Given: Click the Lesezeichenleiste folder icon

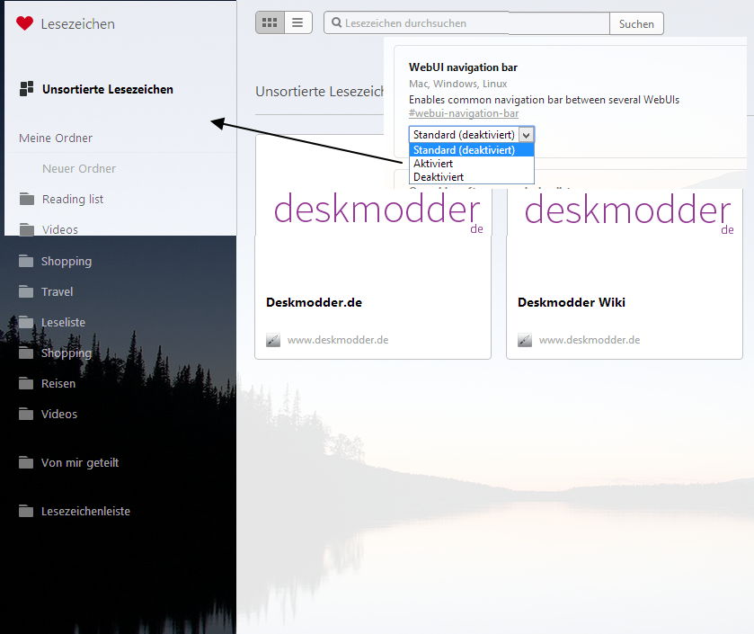Looking at the screenshot, I should (x=26, y=511).
